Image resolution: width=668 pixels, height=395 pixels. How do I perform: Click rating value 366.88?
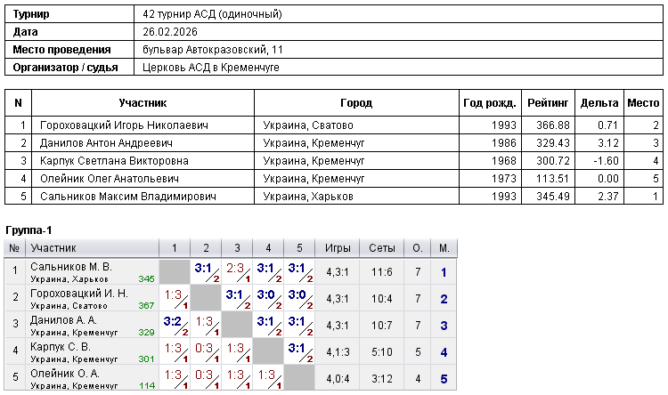pyautogui.click(x=553, y=125)
